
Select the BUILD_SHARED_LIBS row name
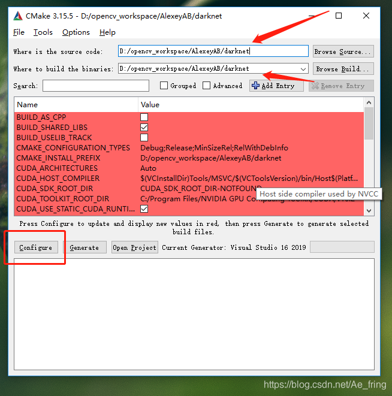(52, 127)
